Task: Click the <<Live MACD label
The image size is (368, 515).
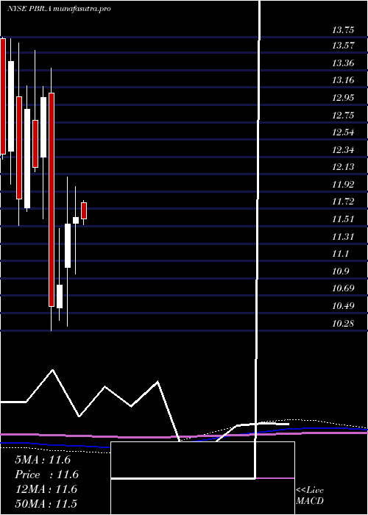Action: (310, 495)
